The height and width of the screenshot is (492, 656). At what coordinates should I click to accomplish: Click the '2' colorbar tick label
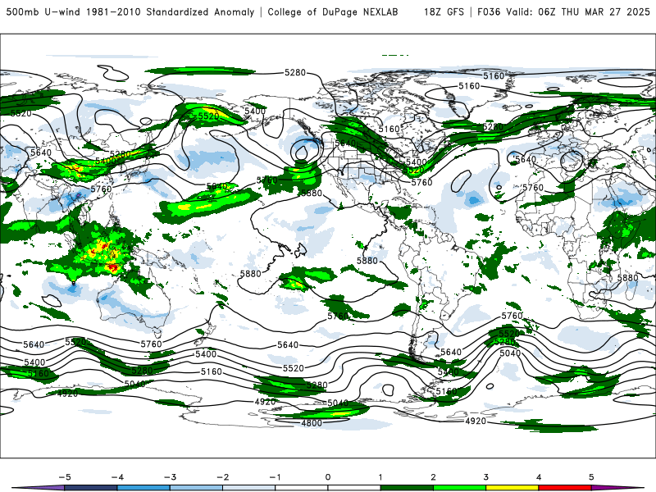click(433, 477)
